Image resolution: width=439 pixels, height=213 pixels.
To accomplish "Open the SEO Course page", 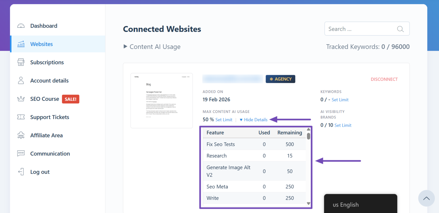I will coord(45,99).
